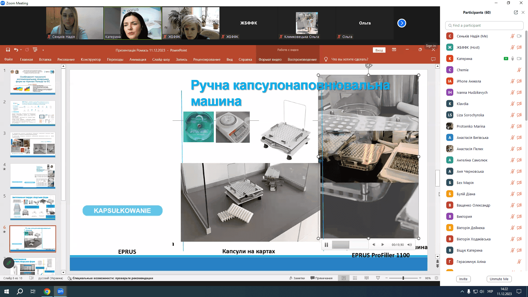Open the comments pane icon on ribbon
This screenshot has width=528, height=297.
433,59
